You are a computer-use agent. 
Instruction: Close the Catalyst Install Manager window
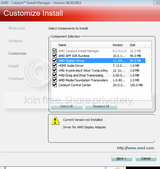[x=157, y=3]
